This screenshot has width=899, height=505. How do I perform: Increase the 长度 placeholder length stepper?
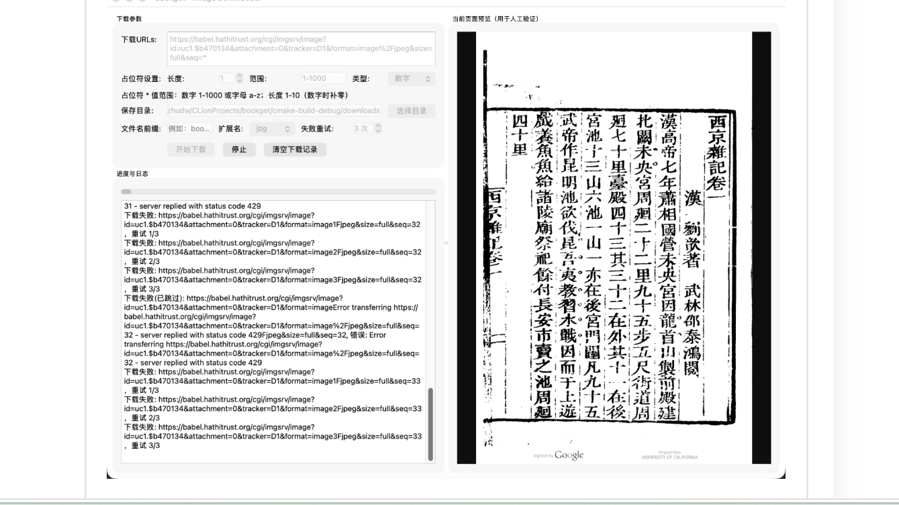[x=240, y=76]
